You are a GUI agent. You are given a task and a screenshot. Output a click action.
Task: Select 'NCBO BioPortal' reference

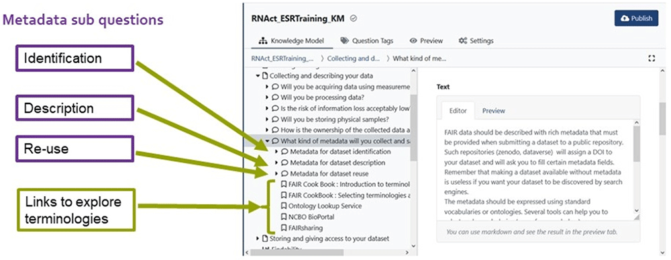click(x=311, y=217)
